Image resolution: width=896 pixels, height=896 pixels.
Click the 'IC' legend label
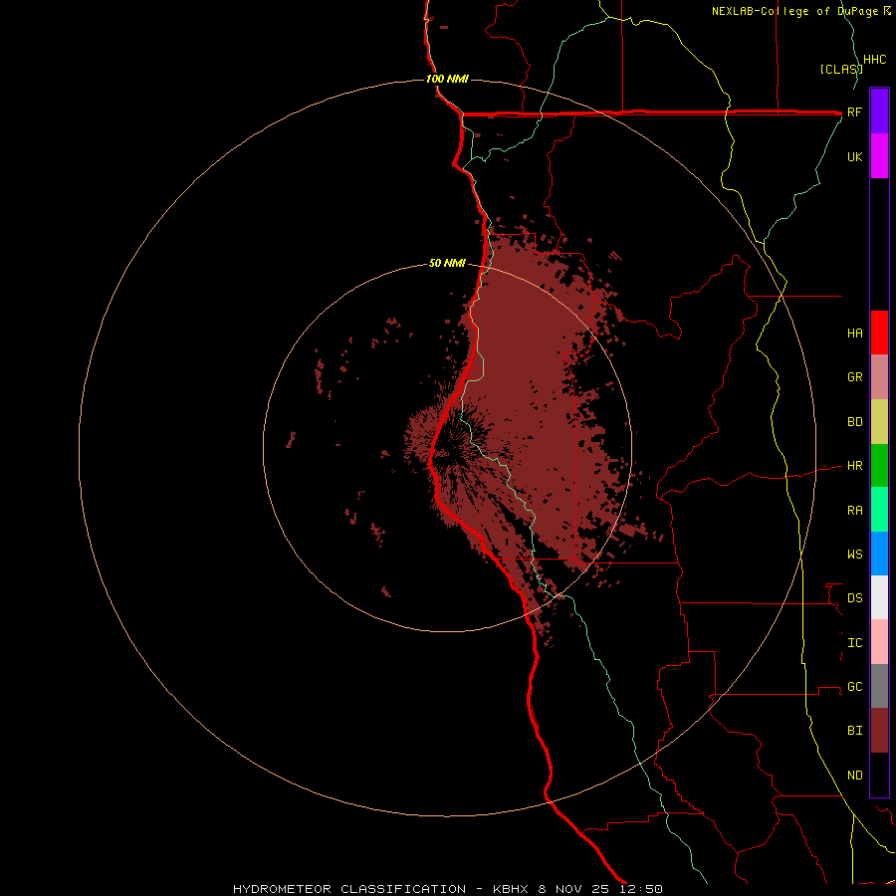click(854, 643)
